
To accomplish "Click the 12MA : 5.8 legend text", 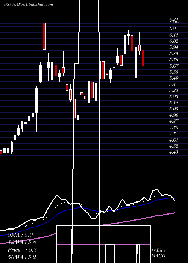I will coord(22,242).
